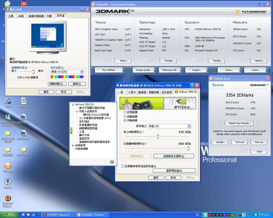Click the 進階 button in display properties
Screen dimensions: 273x218
pos(77,84)
